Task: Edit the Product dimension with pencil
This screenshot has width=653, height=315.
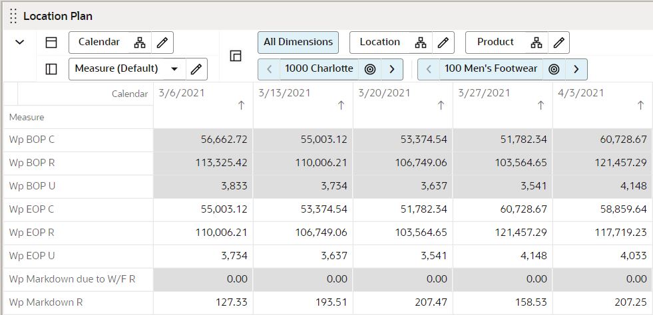Action: (x=558, y=43)
